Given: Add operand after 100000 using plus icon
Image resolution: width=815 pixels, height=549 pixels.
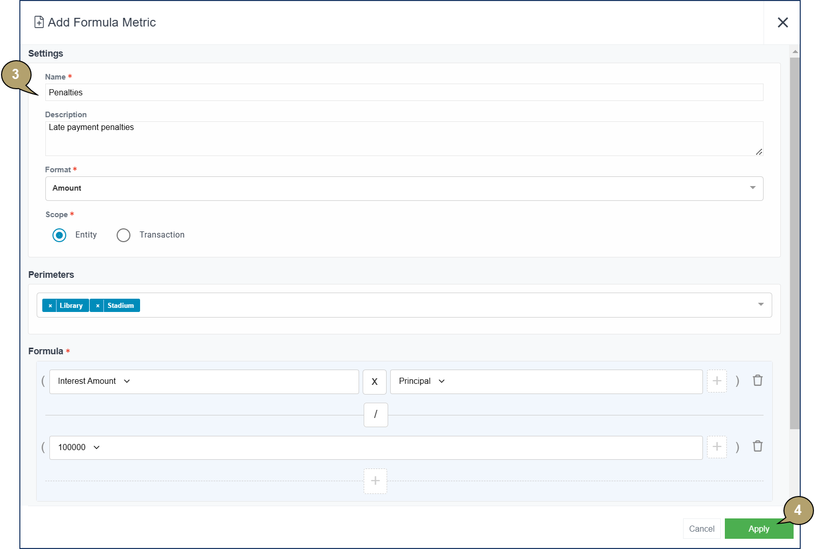Looking at the screenshot, I should (x=717, y=447).
